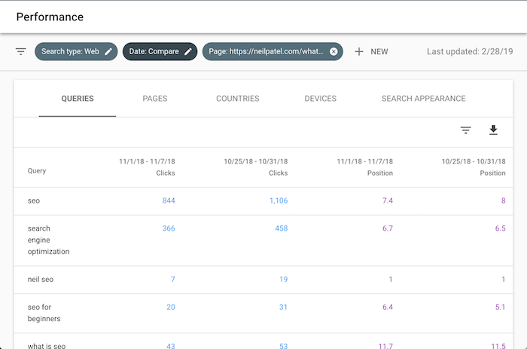Select the 'seo' query row
Image resolution: width=527 pixels, height=349 pixels.
click(263, 201)
